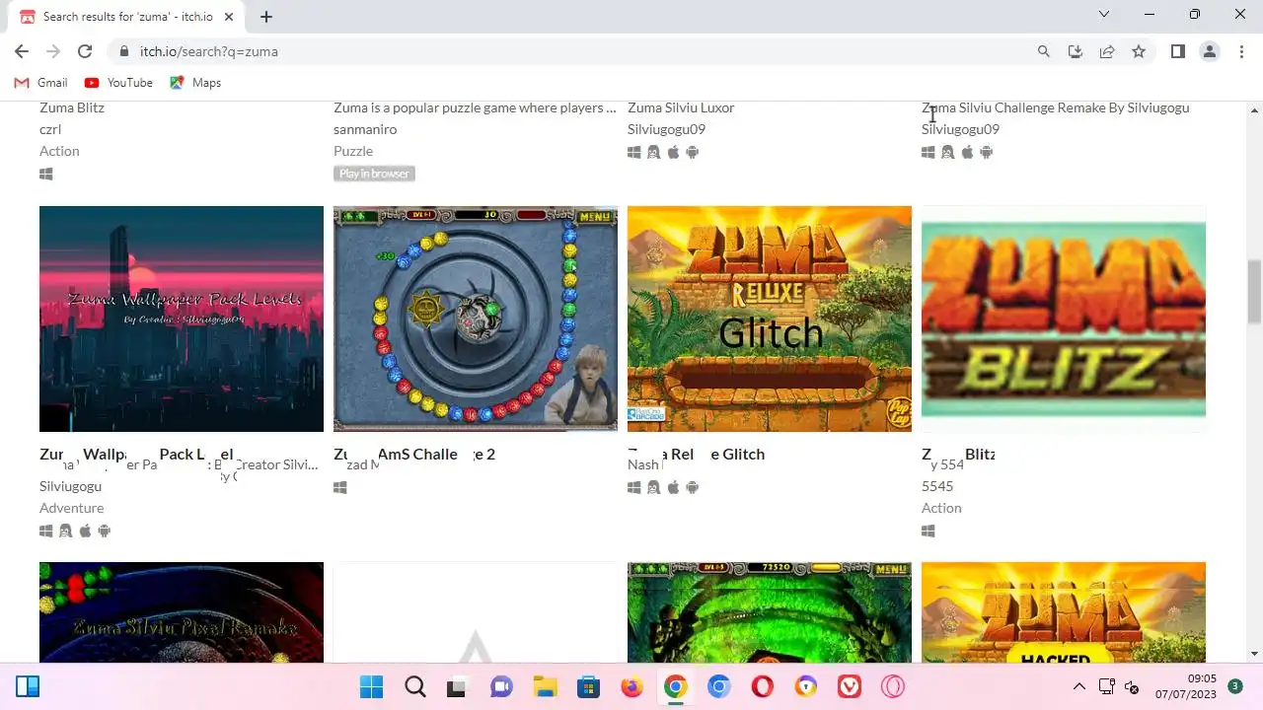Open Microsoft Store from the taskbar
Viewport: 1263px width, 710px height.
pos(588,686)
